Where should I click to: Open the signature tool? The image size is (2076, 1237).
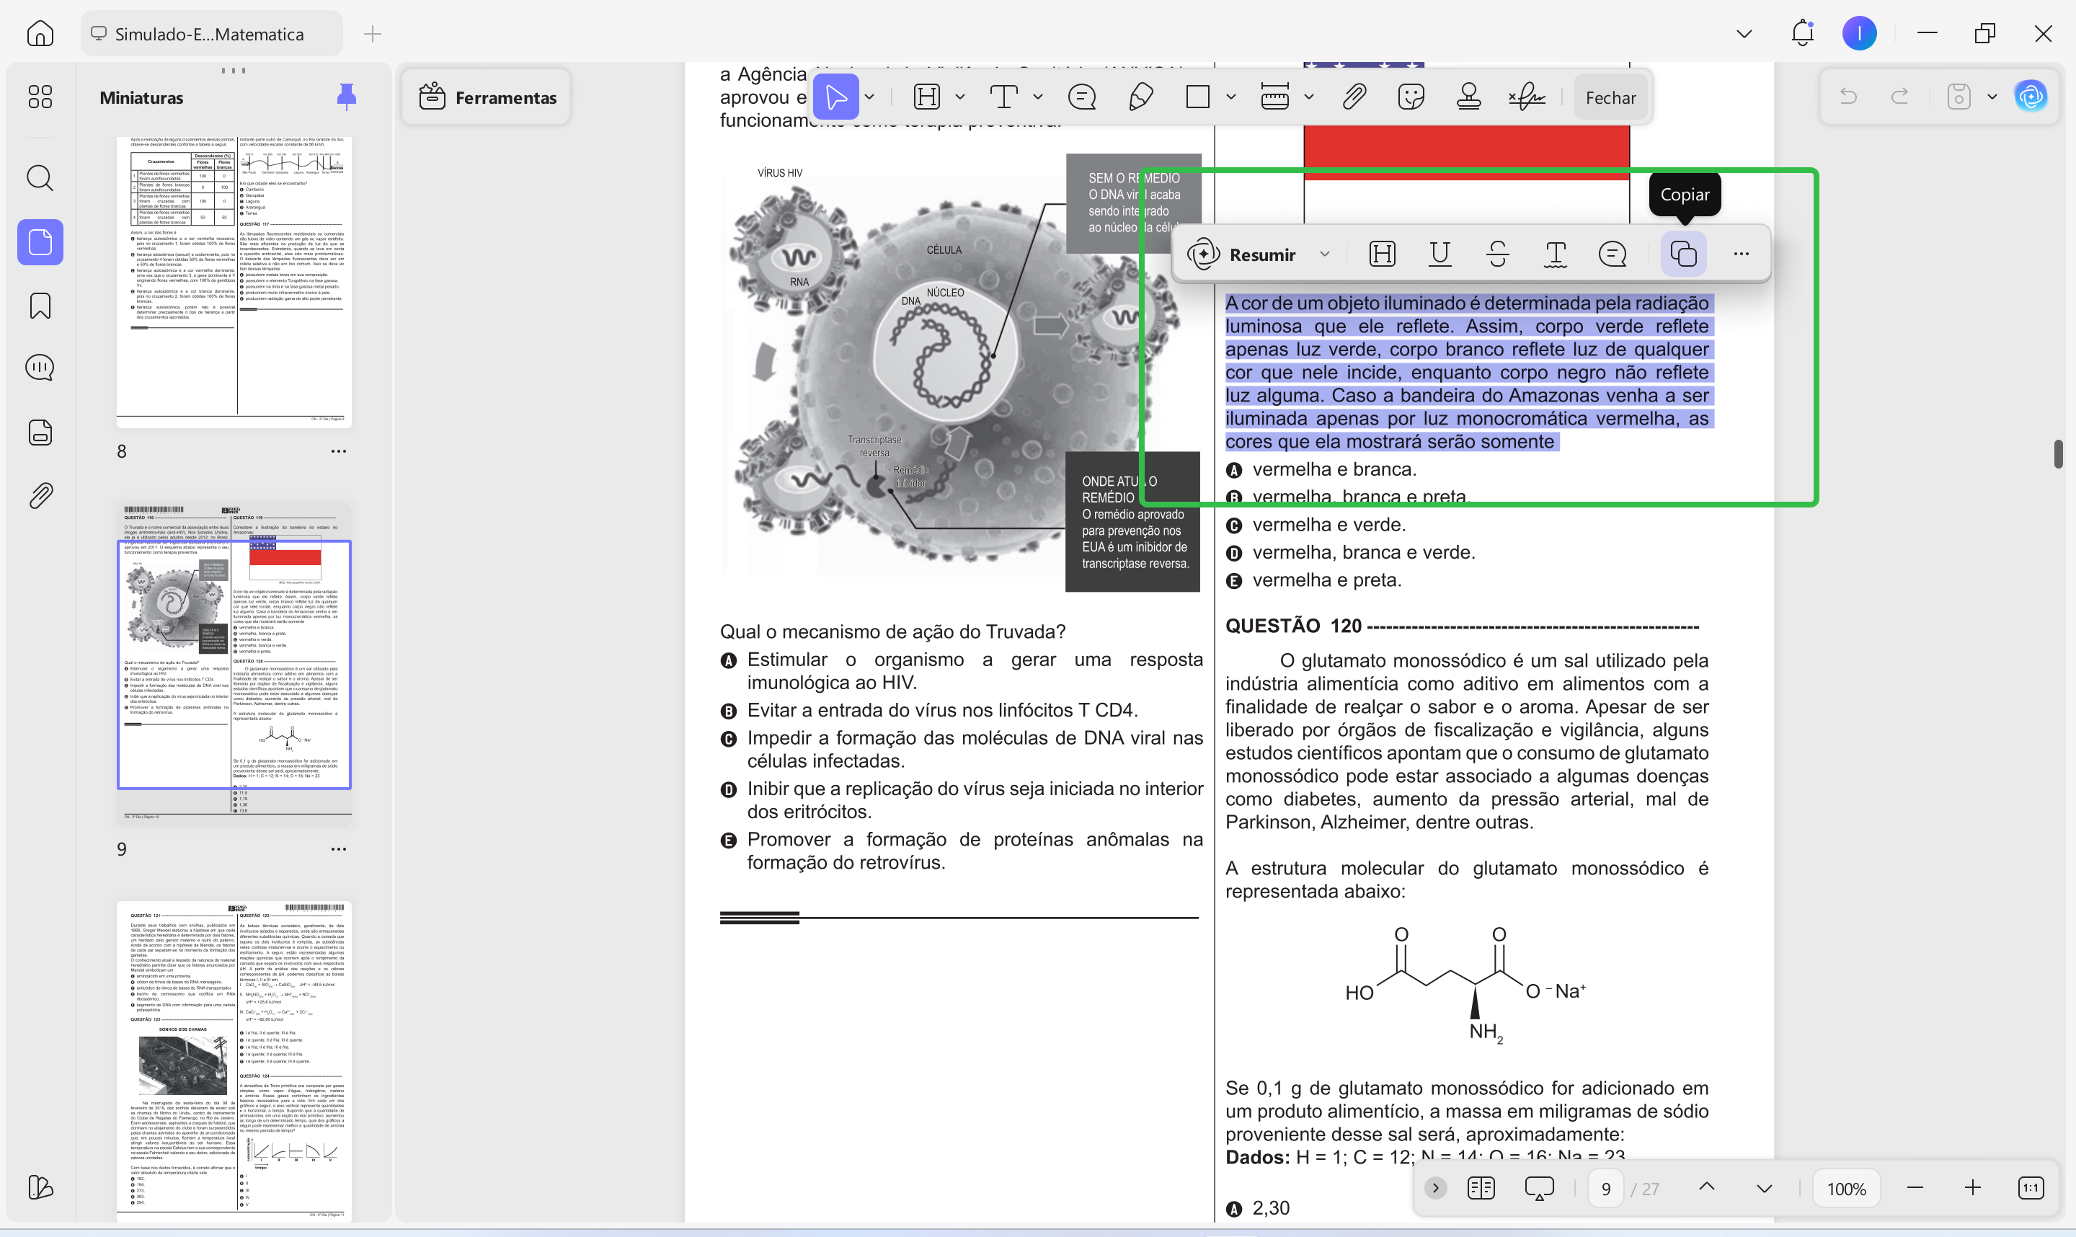point(1527,97)
